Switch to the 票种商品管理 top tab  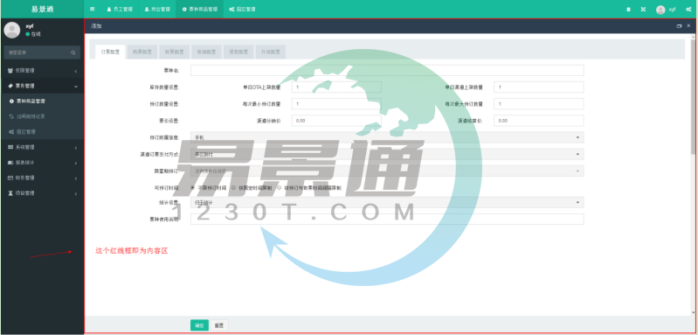(200, 10)
